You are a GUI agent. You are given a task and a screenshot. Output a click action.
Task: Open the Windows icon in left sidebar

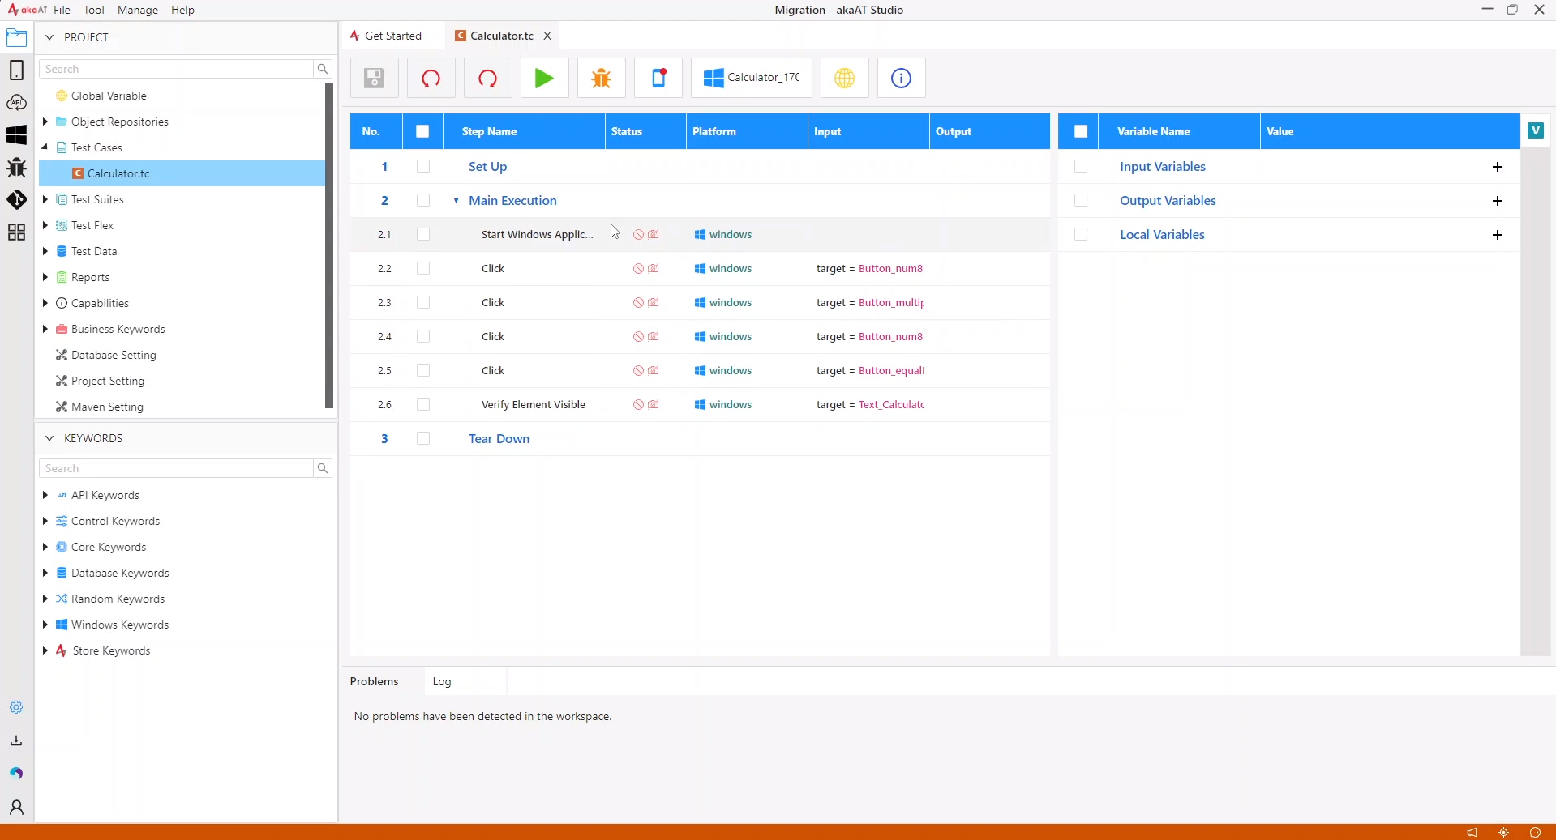[16, 135]
